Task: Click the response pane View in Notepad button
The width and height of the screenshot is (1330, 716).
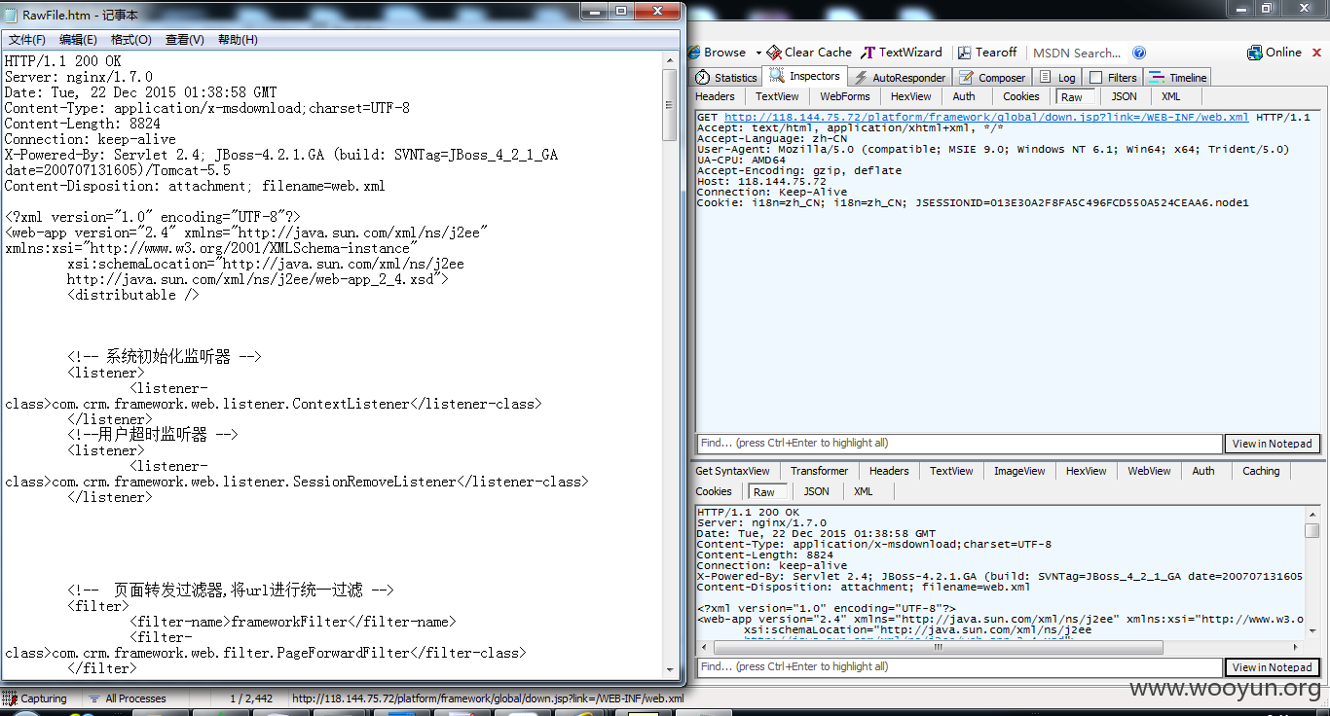Action: pos(1272,667)
